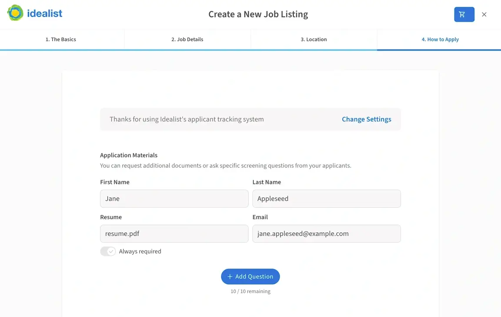Click the checkmark icon on the toggle
501x317 pixels.
(111, 251)
